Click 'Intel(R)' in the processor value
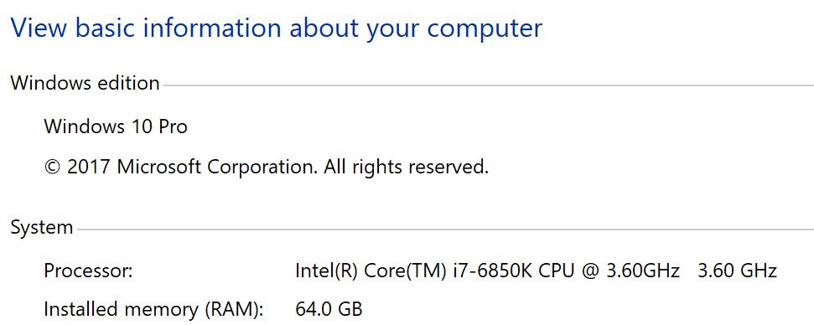814x325 pixels. pos(326,271)
